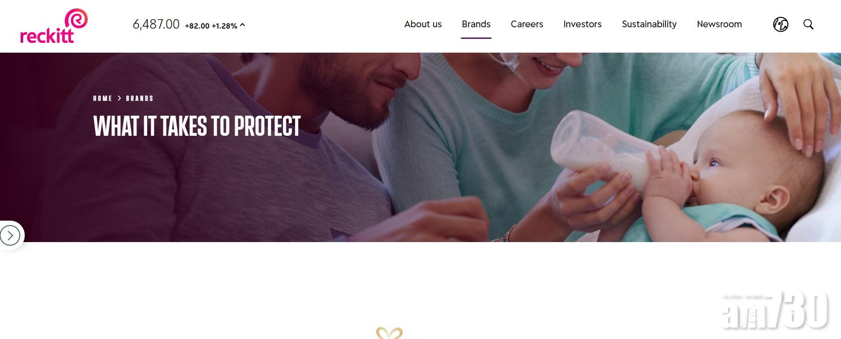Click the Reckitt logo
The height and width of the screenshot is (339, 841).
click(x=54, y=26)
